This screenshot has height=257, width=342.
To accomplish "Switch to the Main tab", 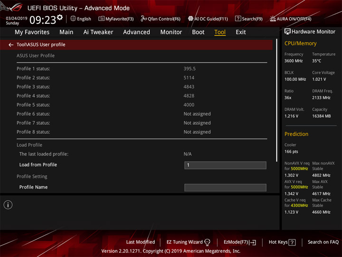I will click(66, 32).
